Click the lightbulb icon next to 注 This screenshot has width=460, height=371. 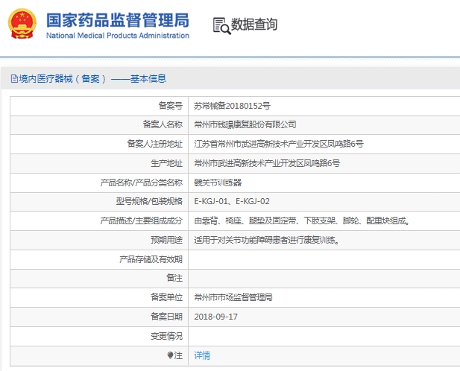170,355
